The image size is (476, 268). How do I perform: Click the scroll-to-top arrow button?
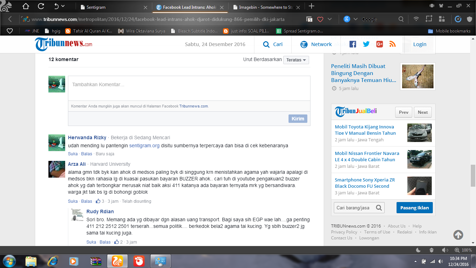(458, 235)
